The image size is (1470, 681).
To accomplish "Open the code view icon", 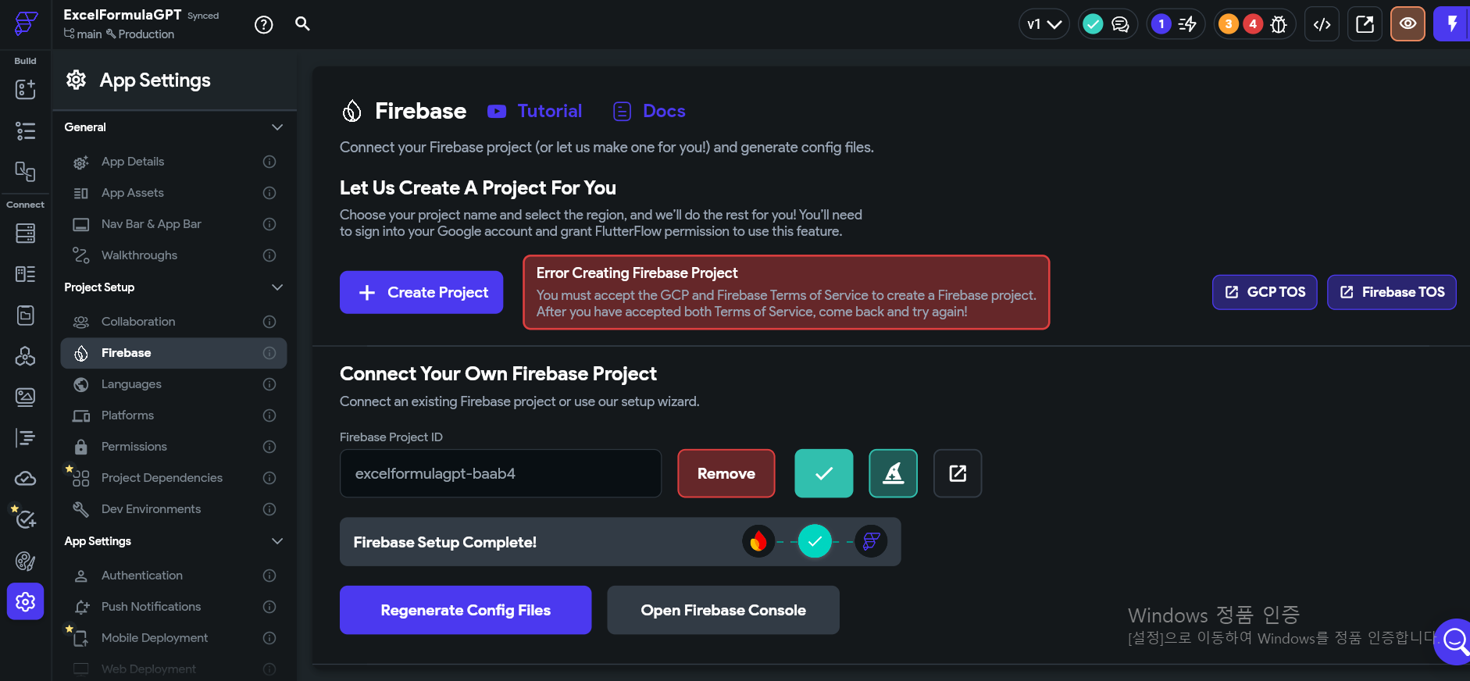I will (1322, 24).
